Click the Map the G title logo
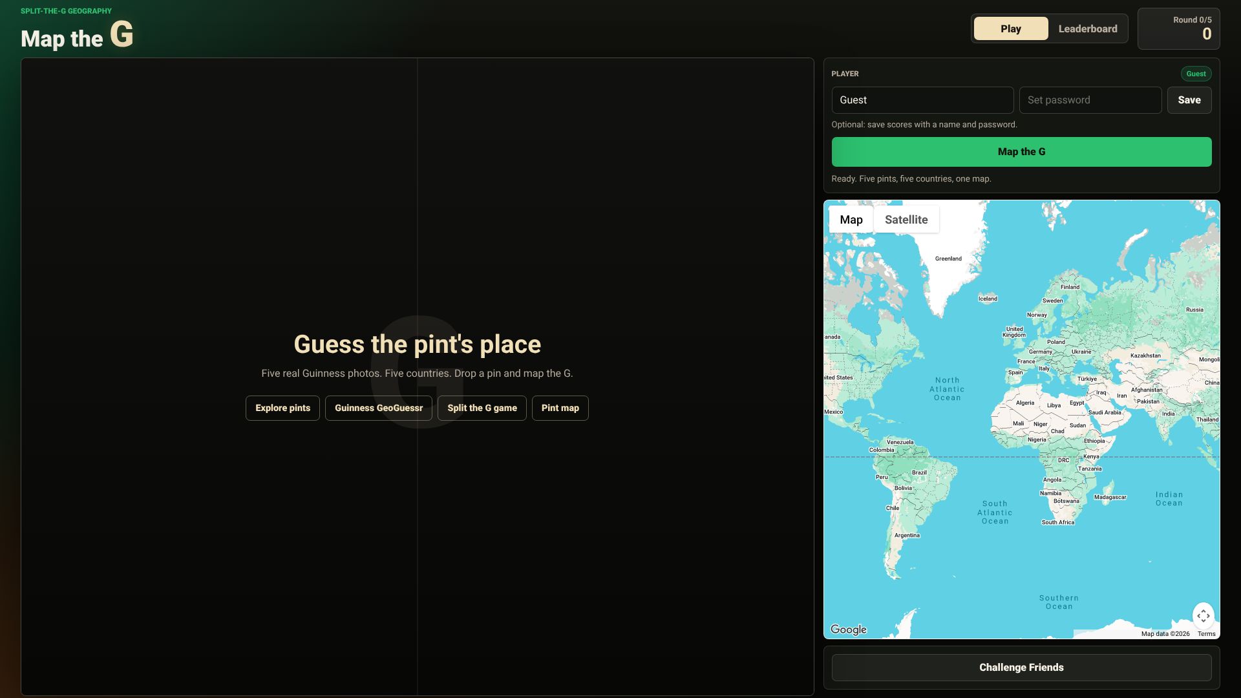The width and height of the screenshot is (1241, 698). pos(77,34)
